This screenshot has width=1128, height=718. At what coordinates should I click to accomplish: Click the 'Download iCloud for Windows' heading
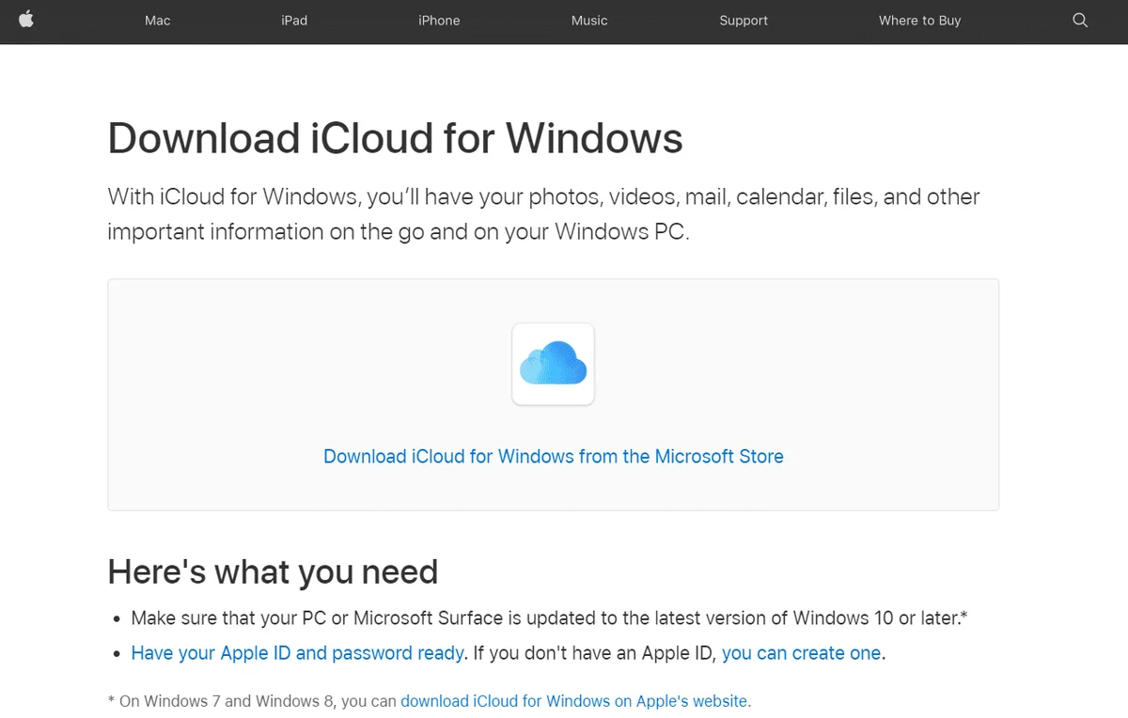click(395, 138)
